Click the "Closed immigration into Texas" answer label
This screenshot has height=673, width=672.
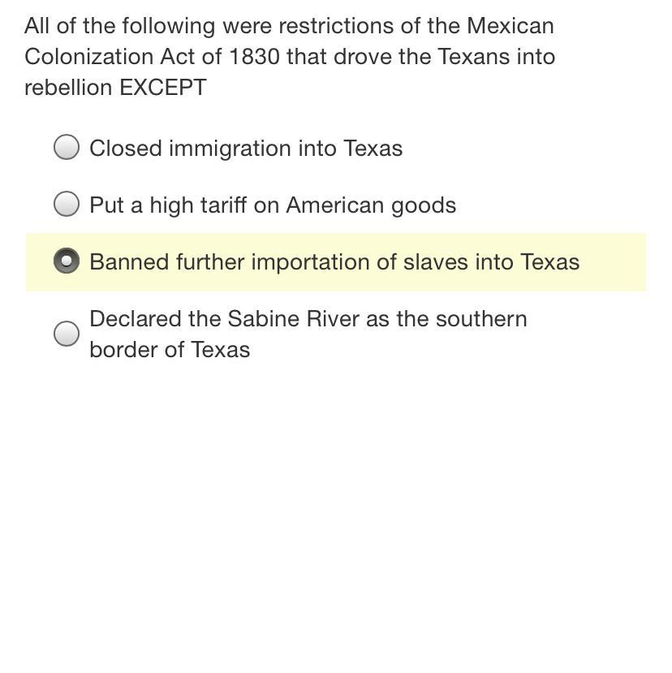[x=245, y=149]
